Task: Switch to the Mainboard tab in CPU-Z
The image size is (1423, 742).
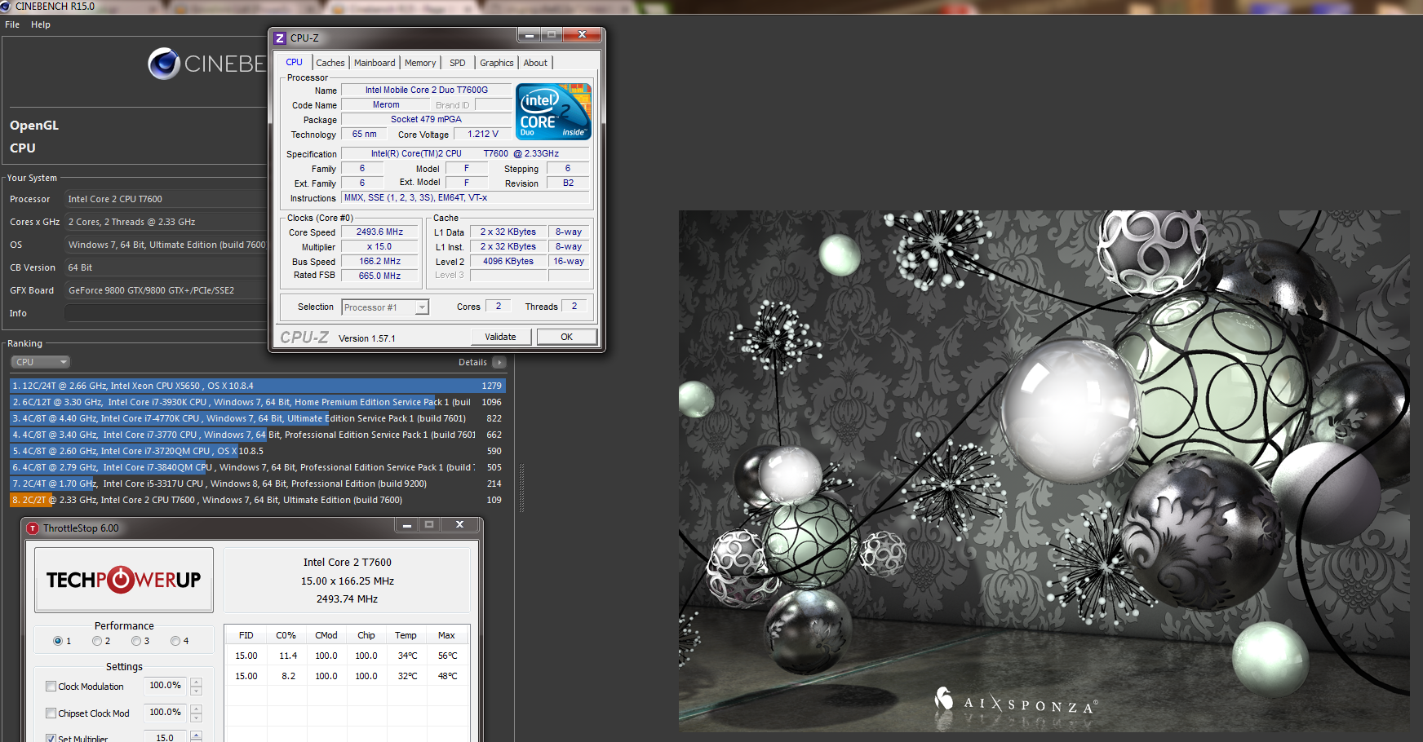Action: tap(375, 63)
